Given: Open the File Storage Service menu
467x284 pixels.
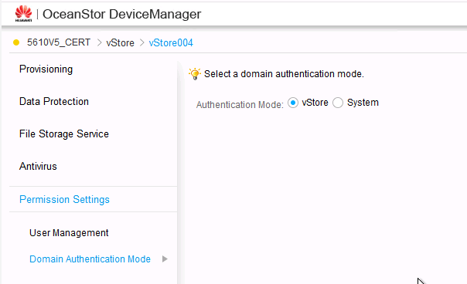Looking at the screenshot, I should (64, 134).
